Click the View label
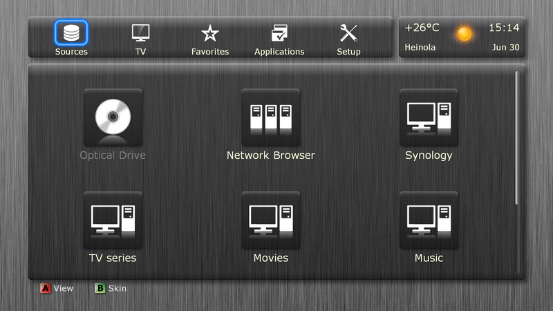Screen dimensions: 553x311 click(x=64, y=288)
